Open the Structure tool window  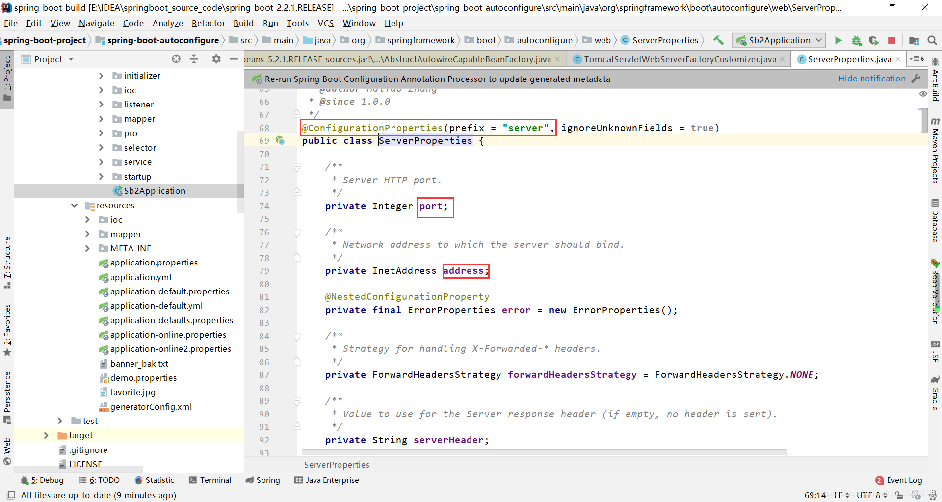(x=7, y=263)
